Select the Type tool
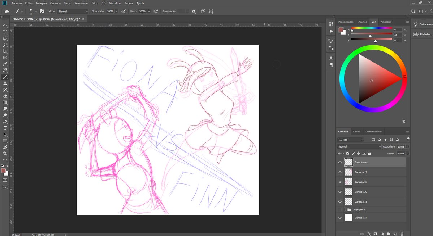The width and height of the screenshot is (433, 236). 5,128
